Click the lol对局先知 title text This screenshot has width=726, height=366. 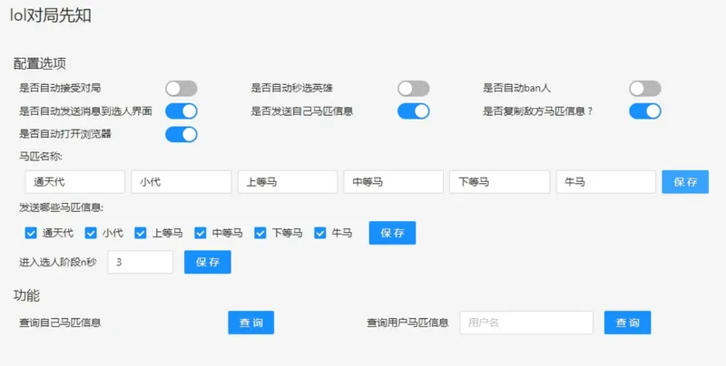(x=51, y=15)
